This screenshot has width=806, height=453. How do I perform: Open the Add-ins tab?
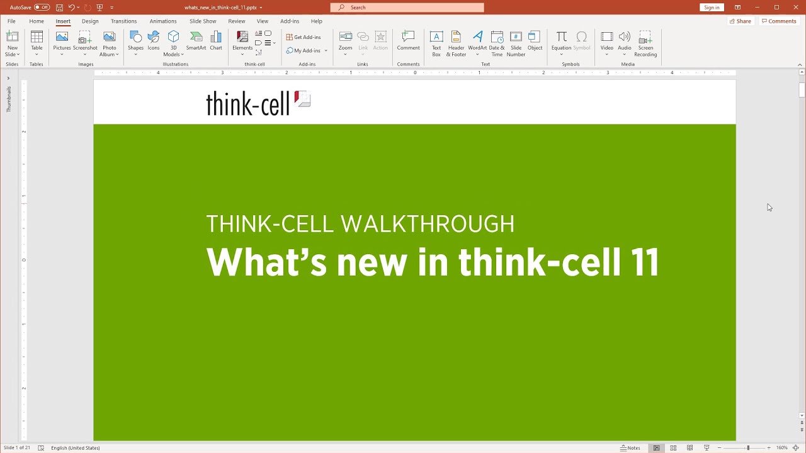(290, 21)
